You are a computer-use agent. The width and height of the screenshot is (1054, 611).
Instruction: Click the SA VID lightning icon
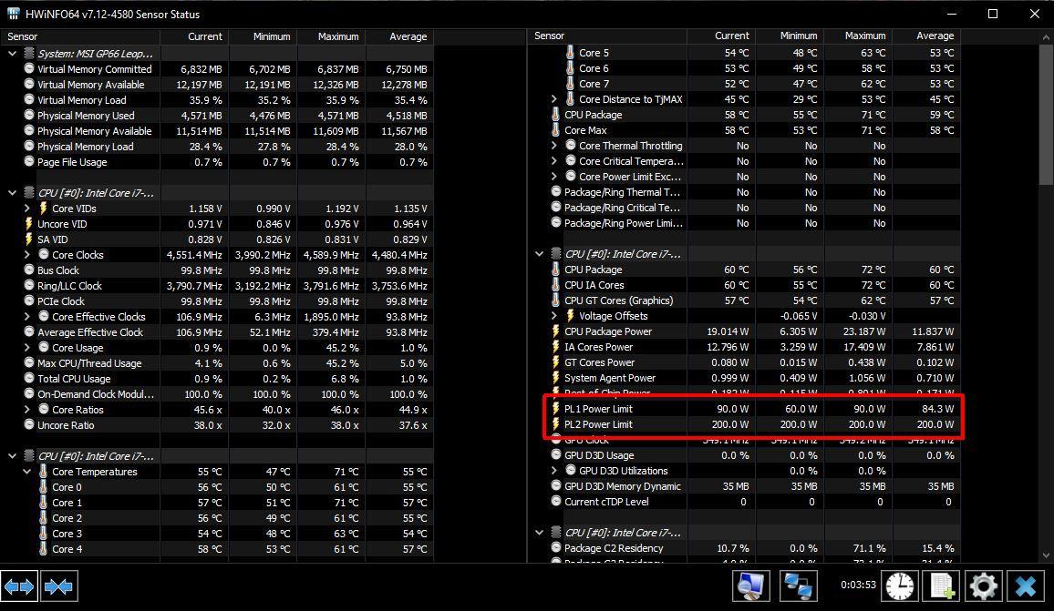coord(29,239)
